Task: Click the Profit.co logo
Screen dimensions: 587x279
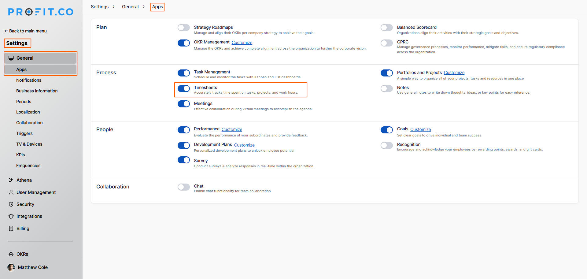Action: 41,12
